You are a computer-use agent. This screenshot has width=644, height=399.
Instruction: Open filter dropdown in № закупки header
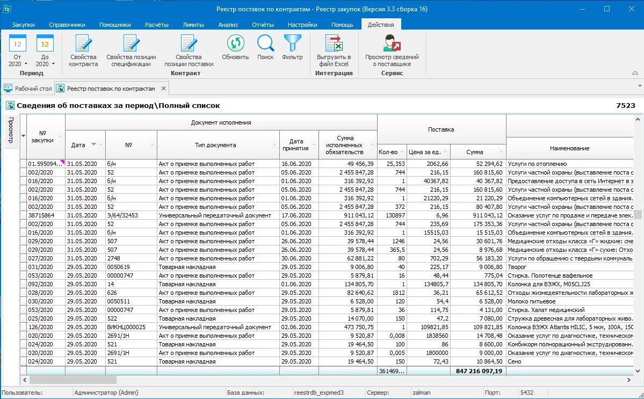click(x=60, y=136)
